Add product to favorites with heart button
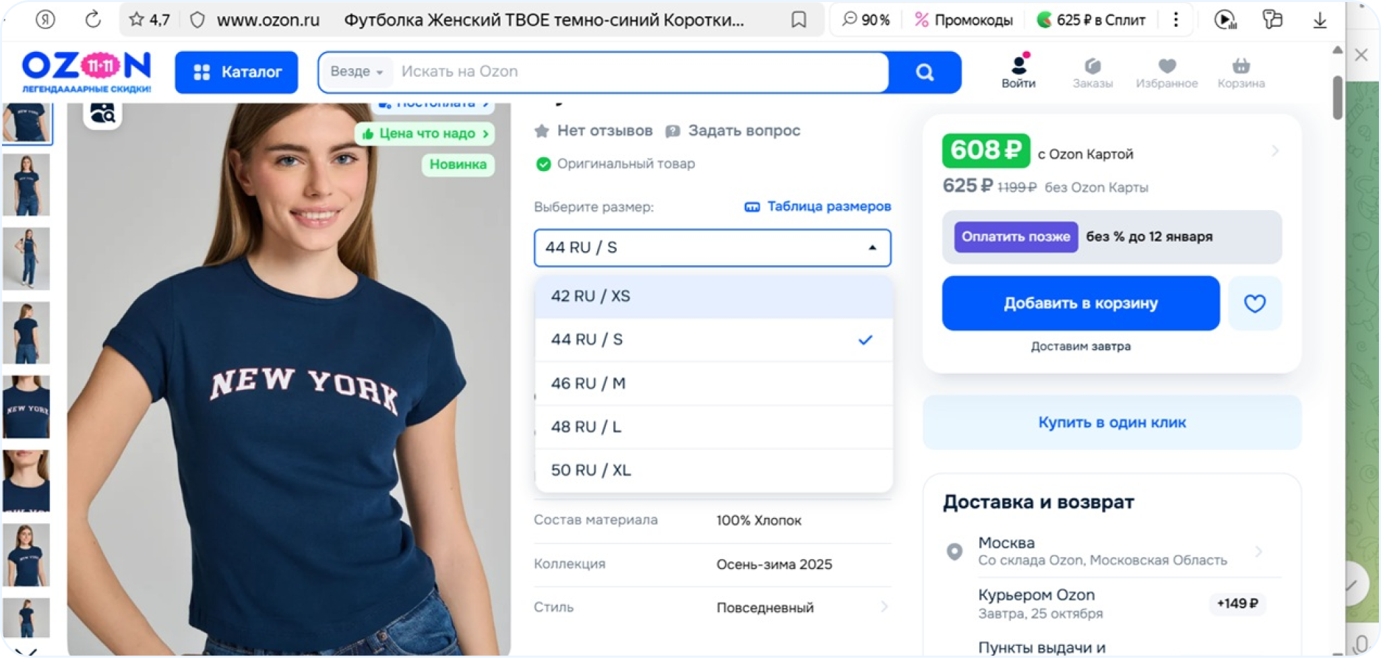 [x=1254, y=304]
